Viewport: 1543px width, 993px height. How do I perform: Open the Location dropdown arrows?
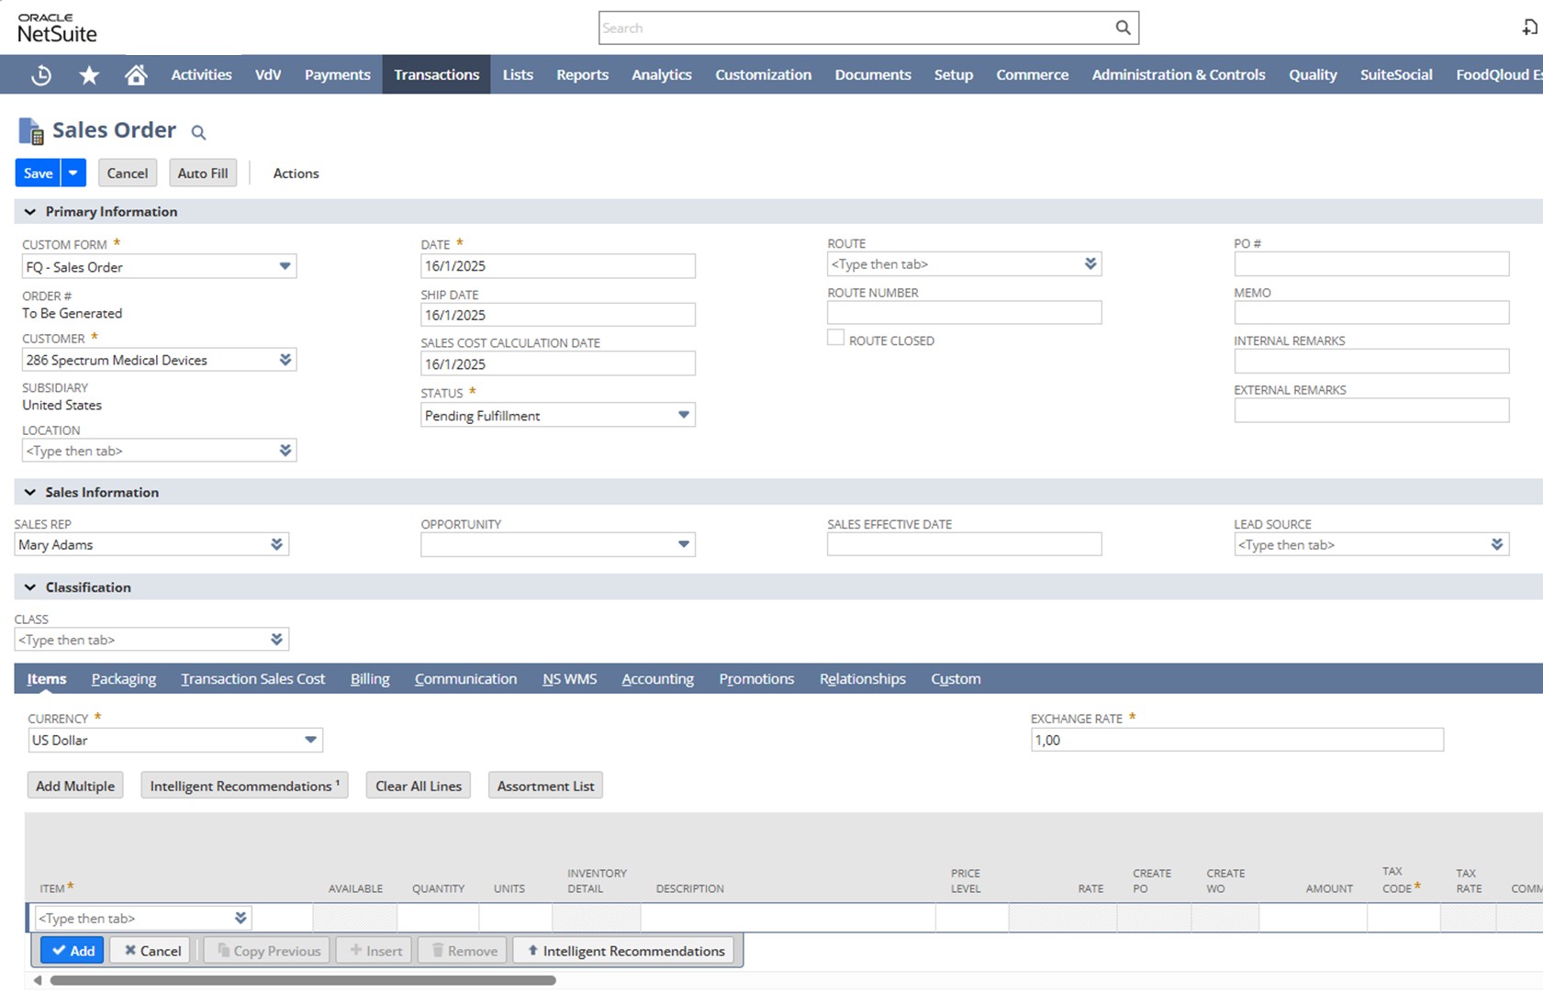[x=285, y=451]
